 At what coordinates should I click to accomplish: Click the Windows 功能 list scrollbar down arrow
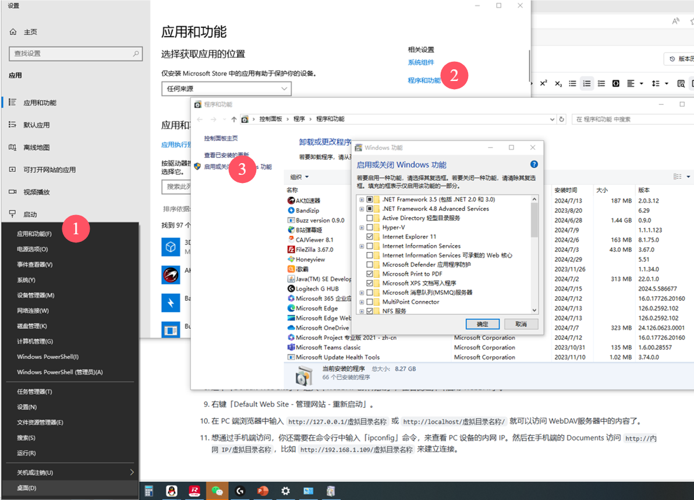point(534,310)
